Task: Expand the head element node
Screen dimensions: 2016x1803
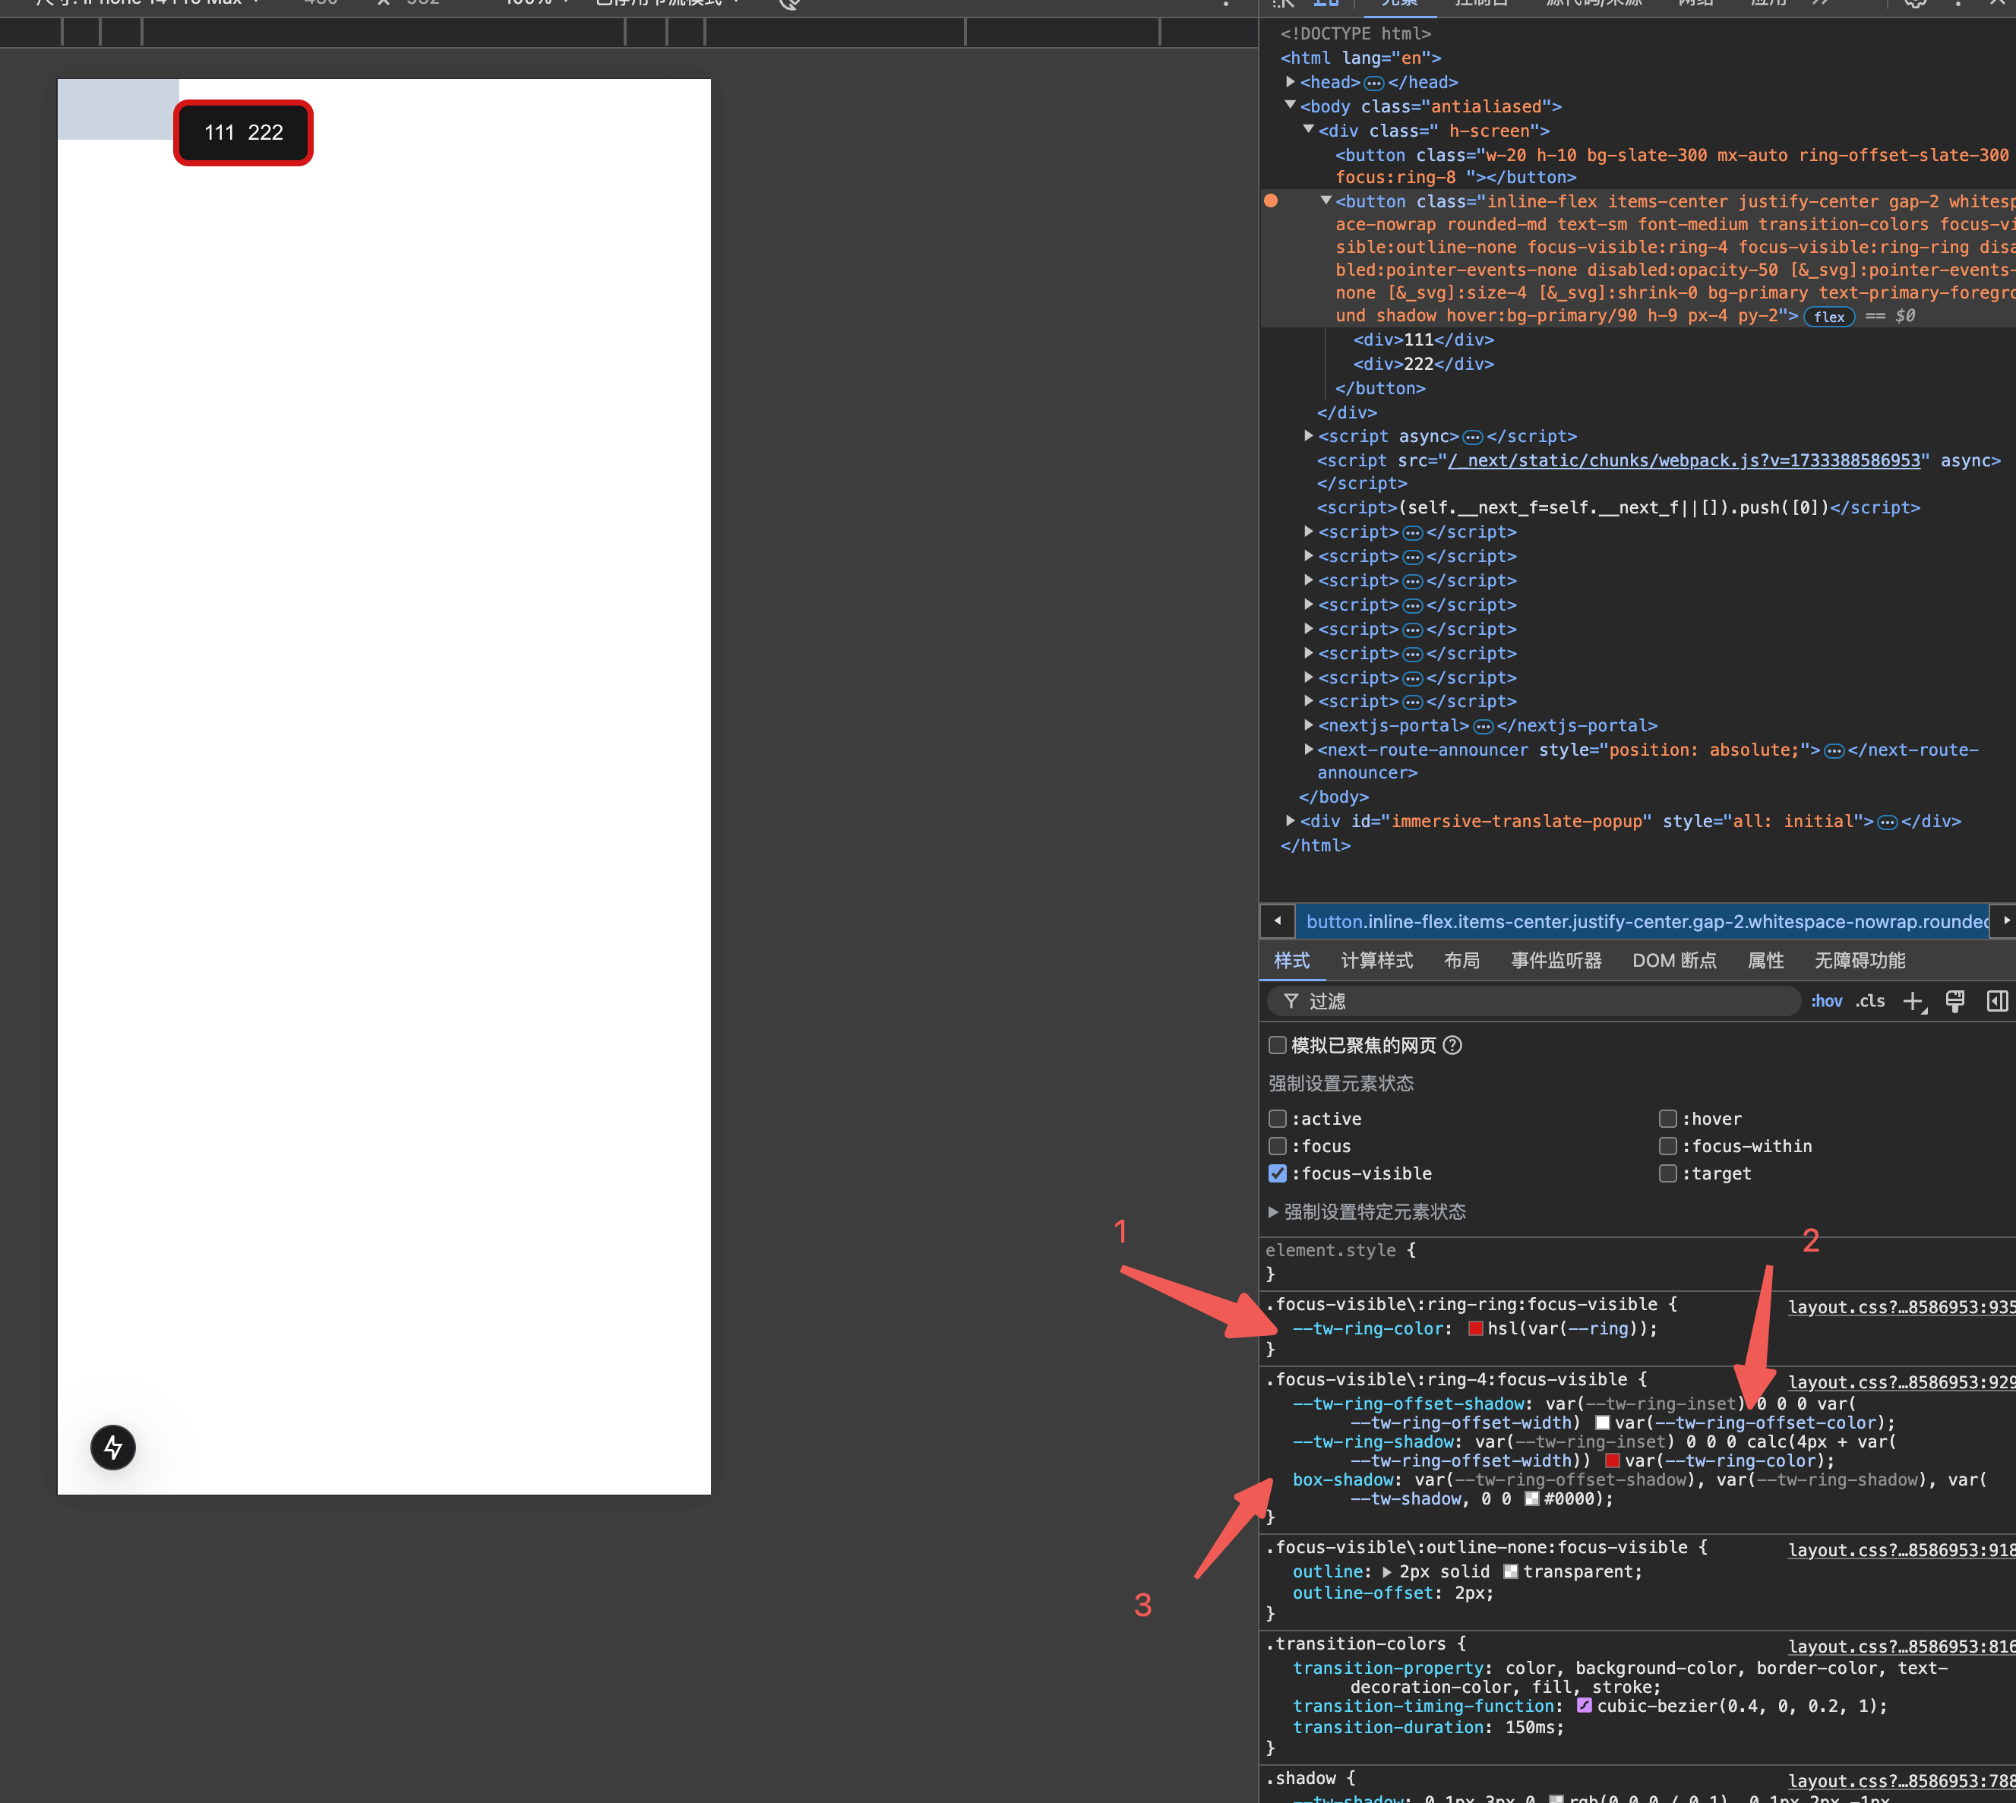Action: pyautogui.click(x=1290, y=82)
